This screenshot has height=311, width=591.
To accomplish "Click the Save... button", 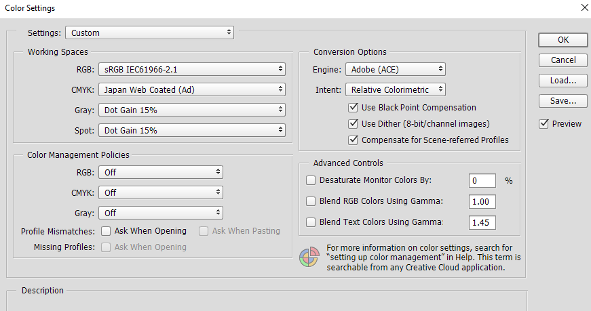I will [x=563, y=101].
